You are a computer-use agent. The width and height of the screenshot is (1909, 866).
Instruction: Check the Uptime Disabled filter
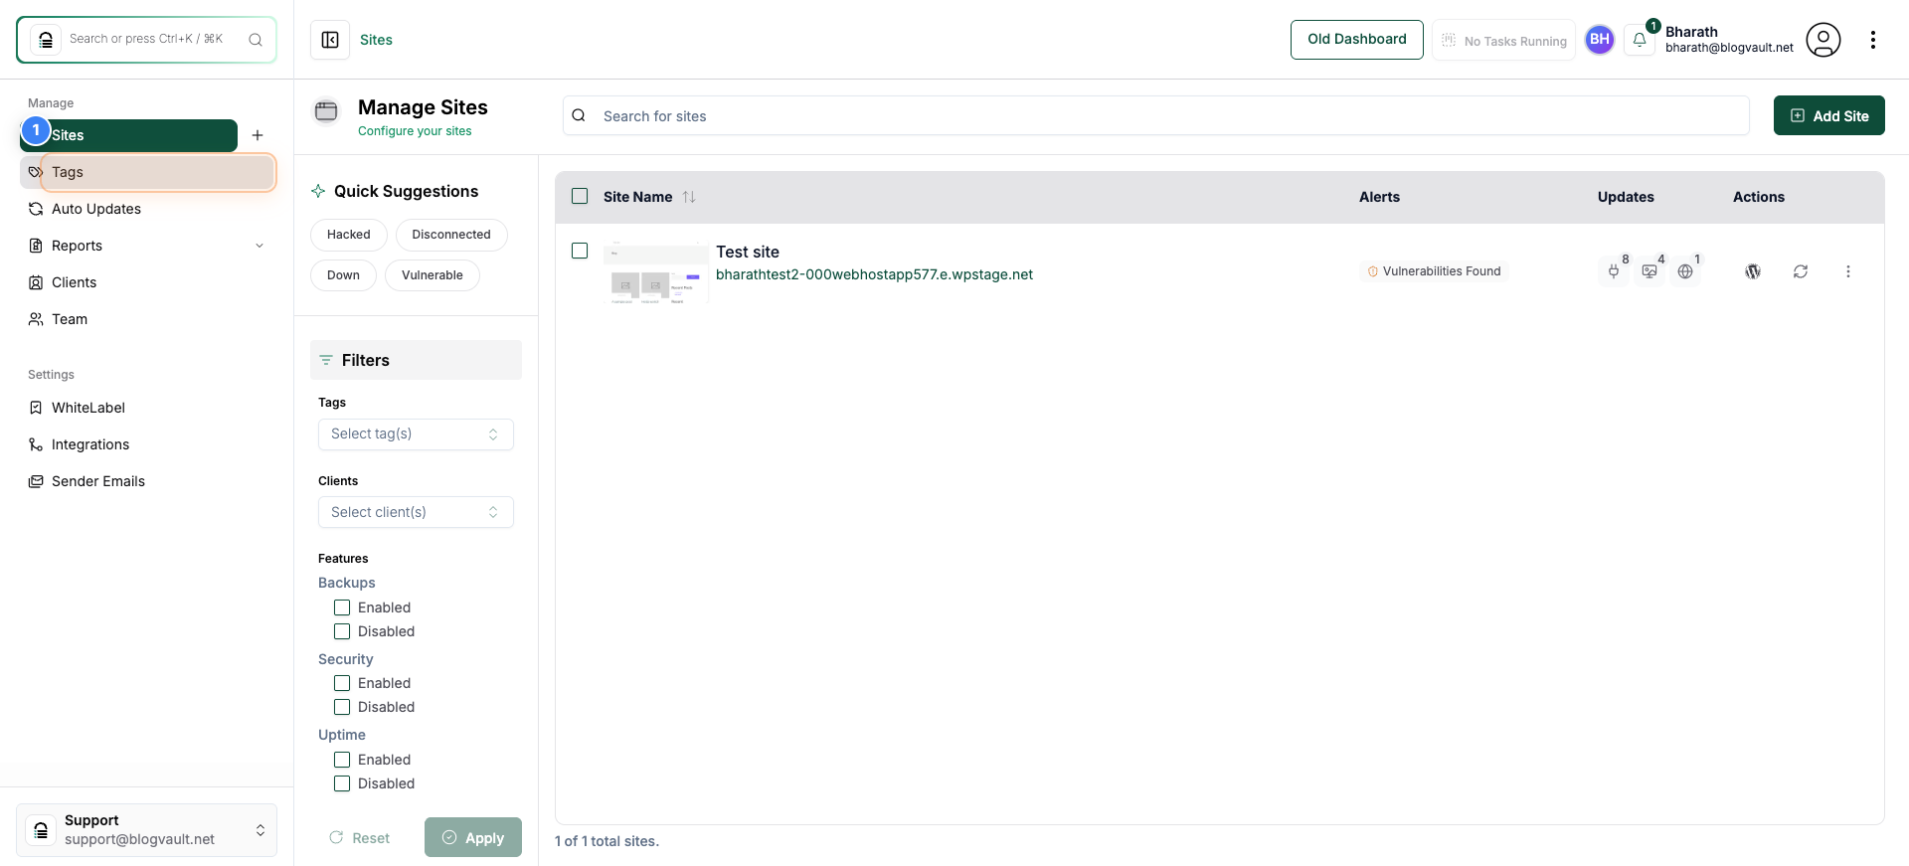(x=342, y=783)
